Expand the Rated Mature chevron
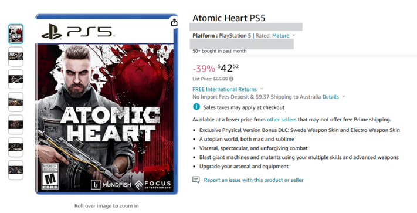Image resolution: width=417 pixels, height=213 pixels. pyautogui.click(x=294, y=35)
